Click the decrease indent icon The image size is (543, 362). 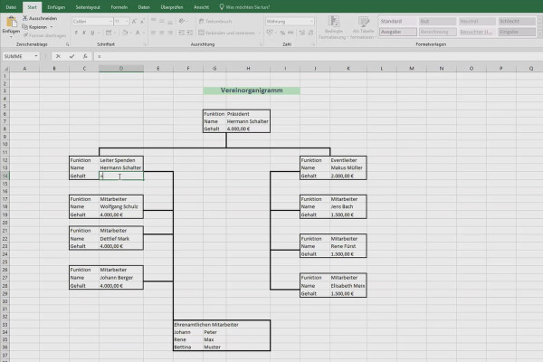coord(181,33)
